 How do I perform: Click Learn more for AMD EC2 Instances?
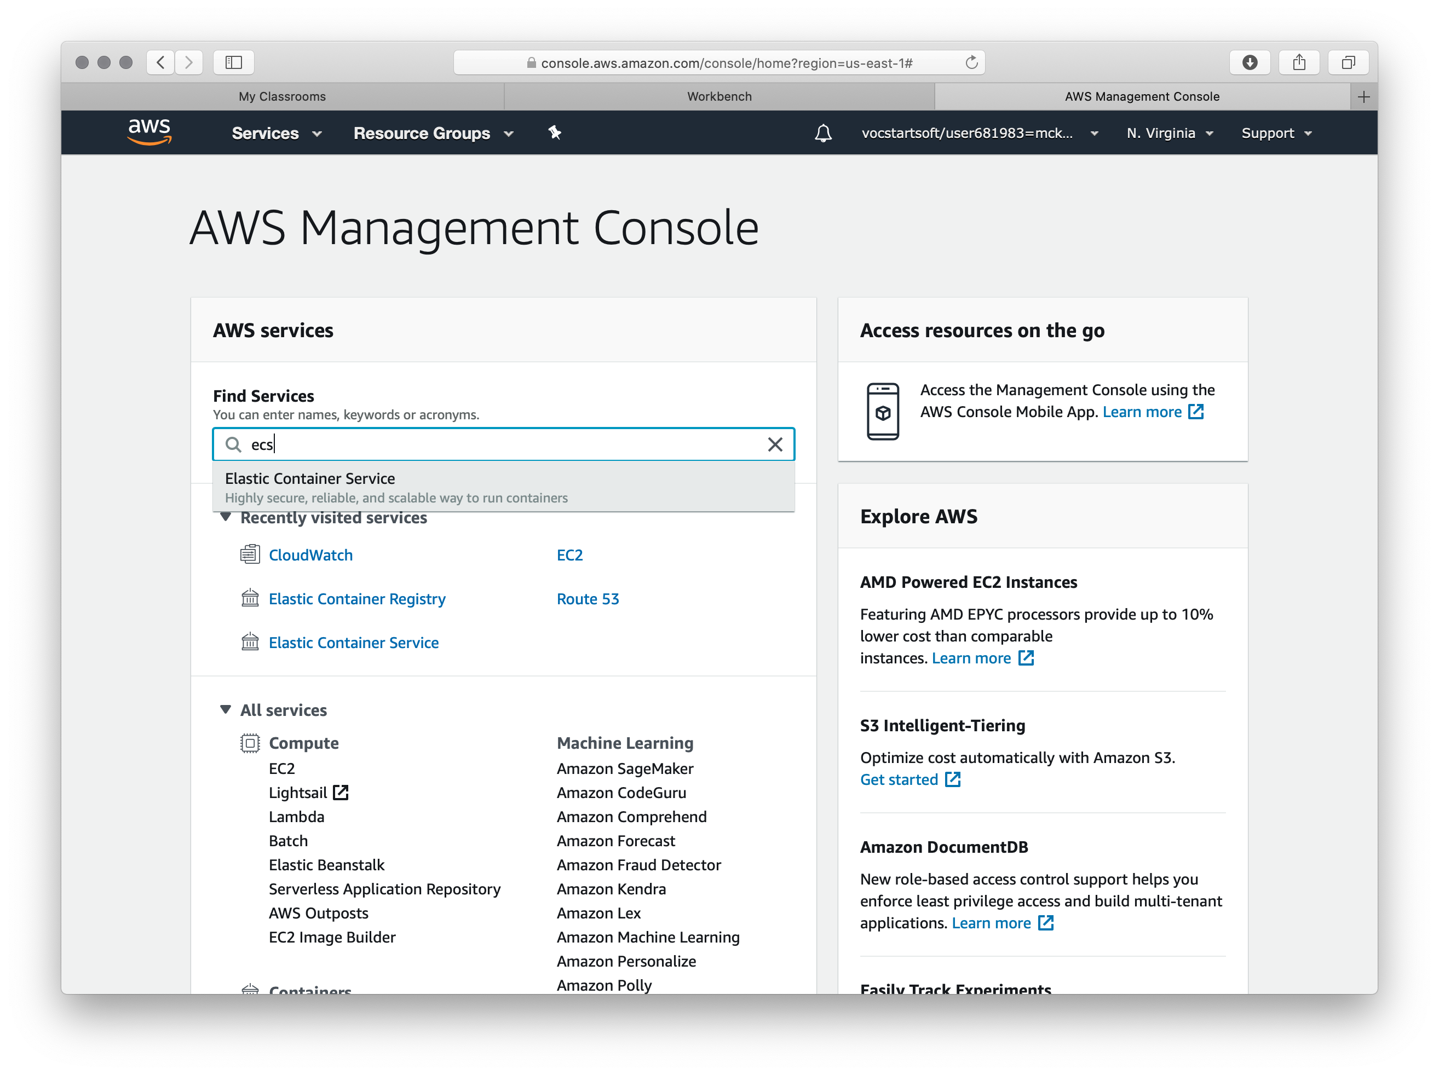coord(971,658)
